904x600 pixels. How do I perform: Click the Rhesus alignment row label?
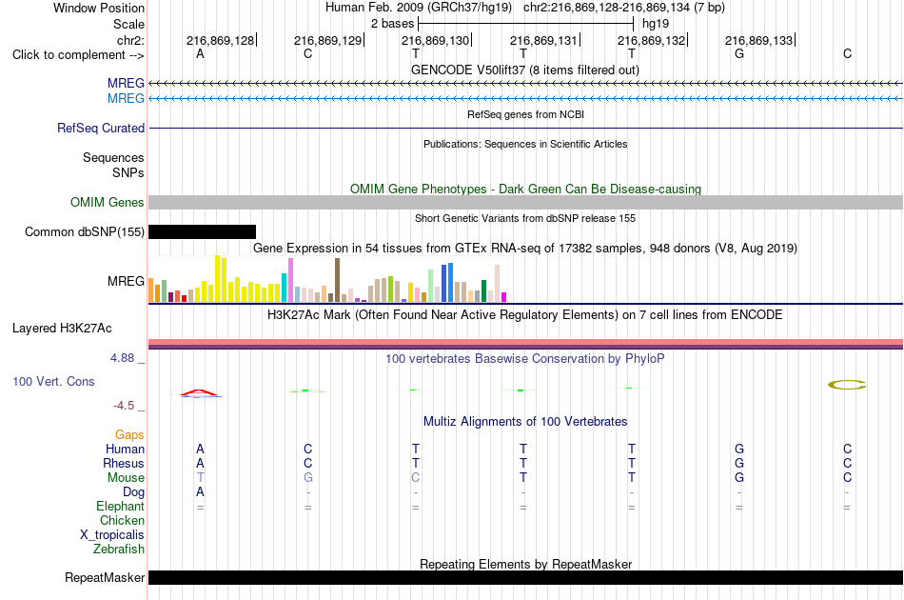(124, 463)
